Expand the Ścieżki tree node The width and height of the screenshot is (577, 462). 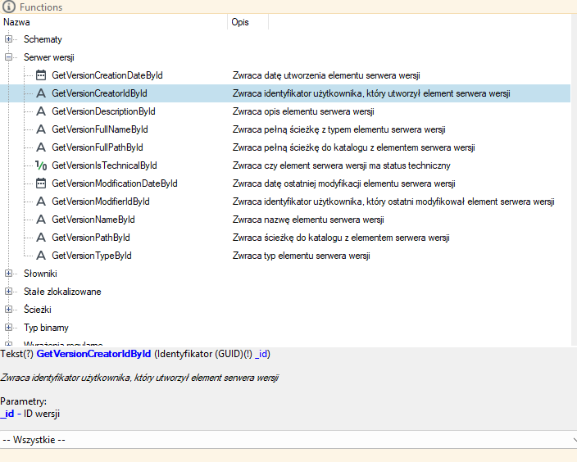tap(8, 310)
